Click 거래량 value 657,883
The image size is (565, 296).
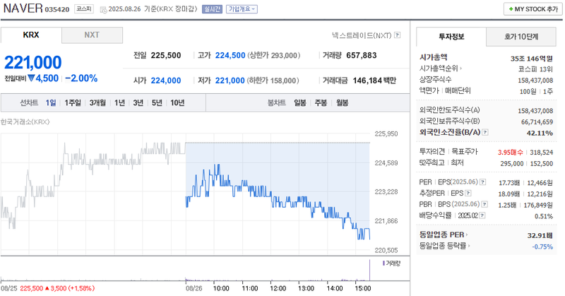362,56
